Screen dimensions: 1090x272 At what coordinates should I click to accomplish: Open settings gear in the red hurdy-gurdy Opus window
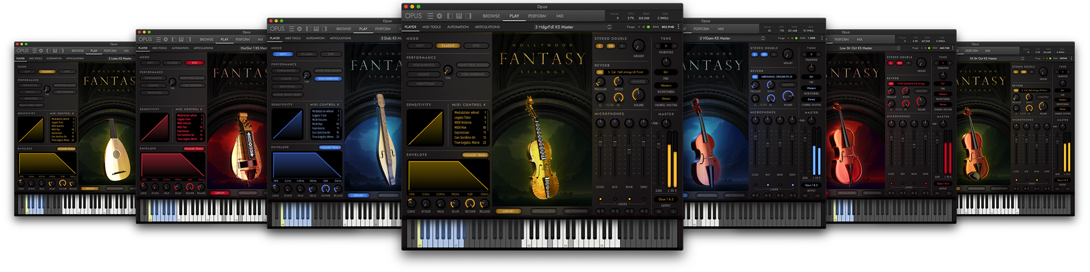coord(166,39)
